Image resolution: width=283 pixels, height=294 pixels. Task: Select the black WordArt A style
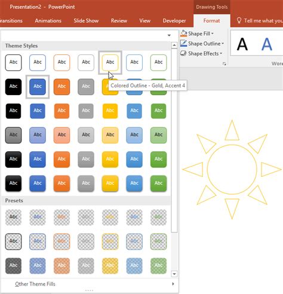coord(242,44)
